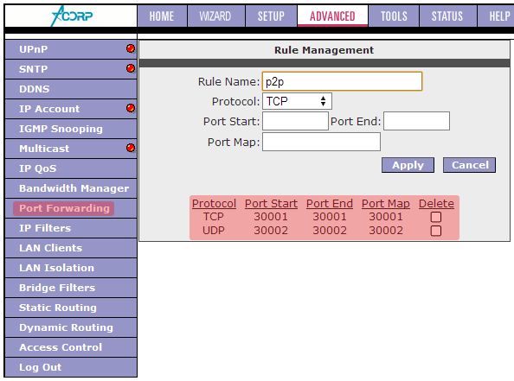Viewport: 514px width, 381px height.
Task: Click the red status indicator beside SNTP
Action: pos(131,68)
